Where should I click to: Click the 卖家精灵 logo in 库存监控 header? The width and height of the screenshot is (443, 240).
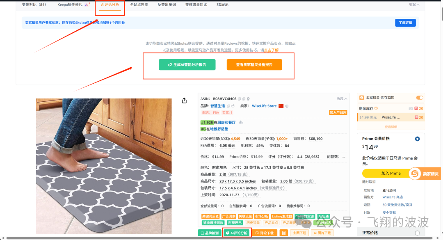[361, 98]
